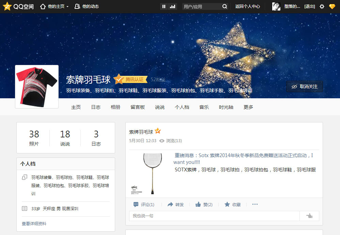Expand the 更多 nav menu
340x235 pixels.
[x=248, y=107]
